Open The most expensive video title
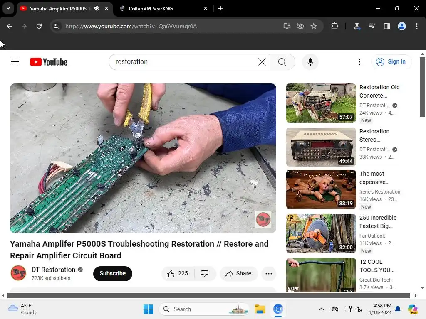Image resolution: width=426 pixels, height=319 pixels. pos(374,178)
